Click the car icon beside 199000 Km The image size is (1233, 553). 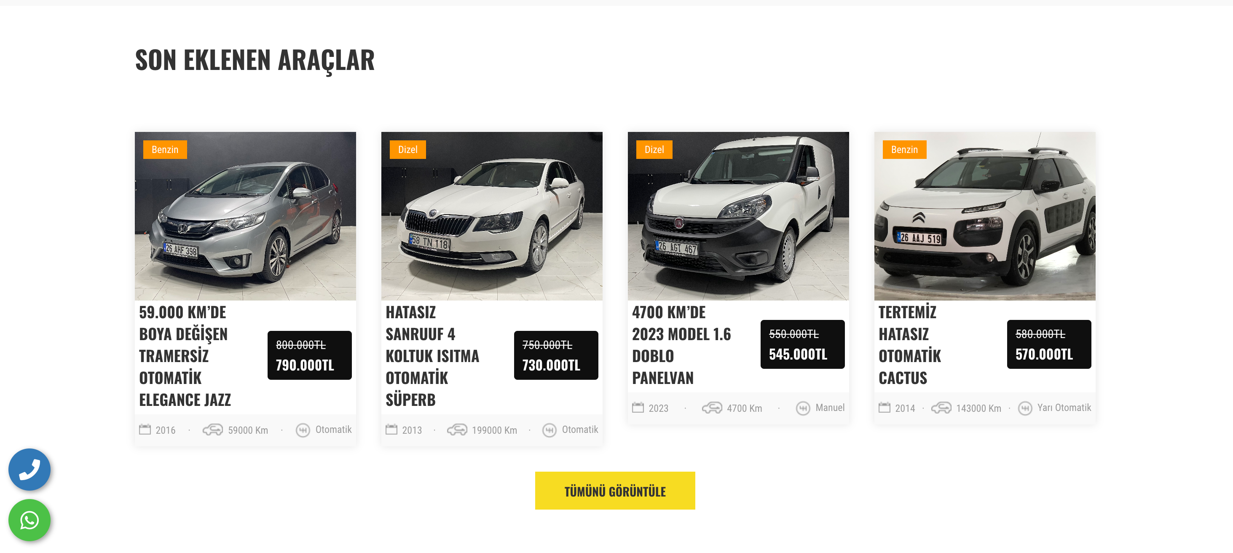457,430
